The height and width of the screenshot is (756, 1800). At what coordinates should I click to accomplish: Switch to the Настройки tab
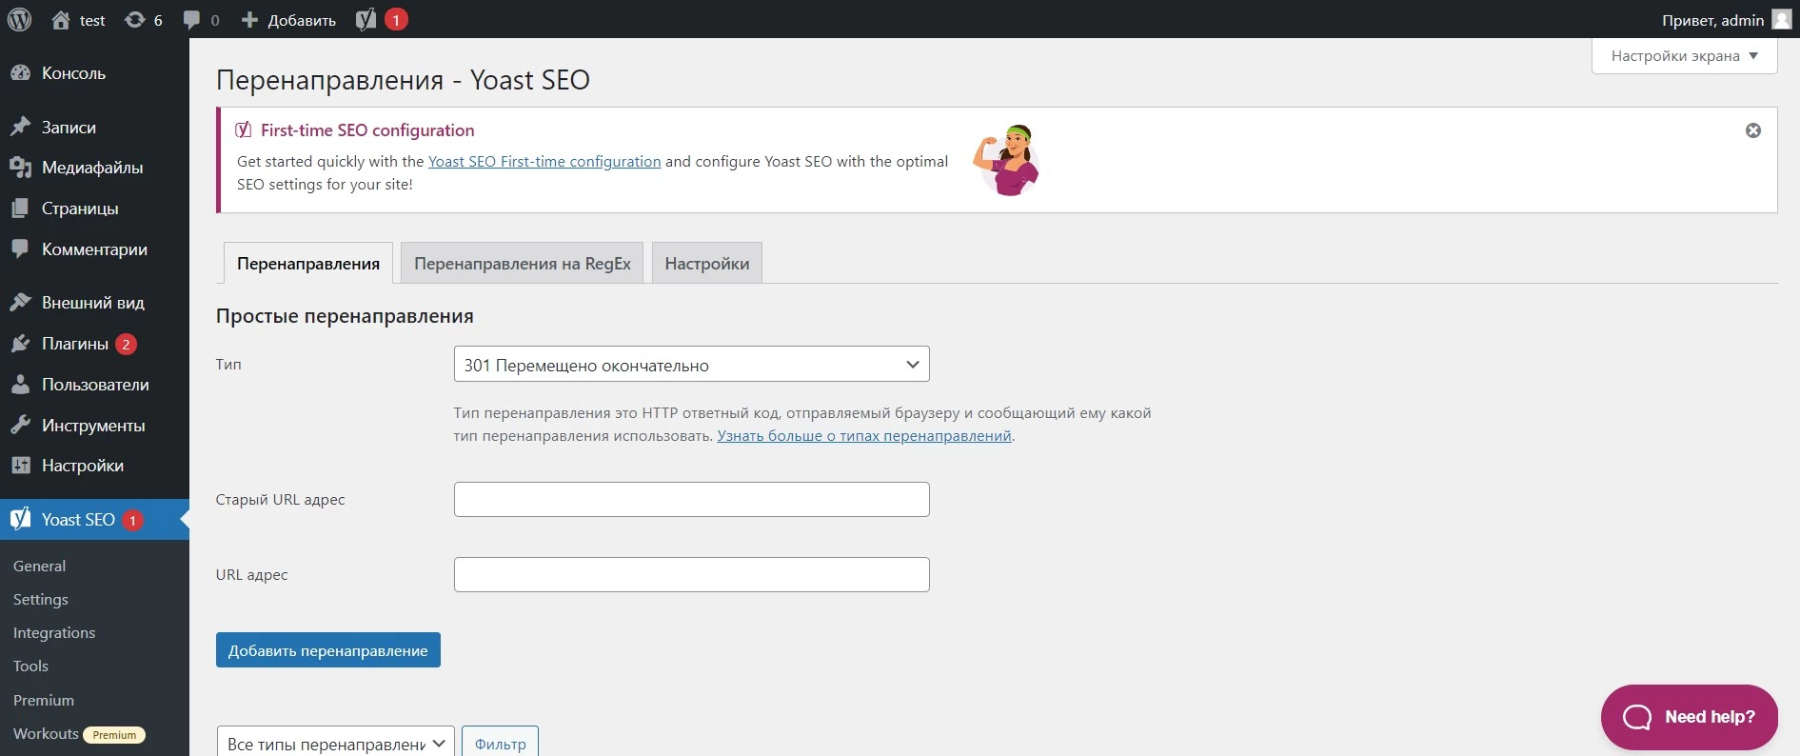(x=706, y=264)
